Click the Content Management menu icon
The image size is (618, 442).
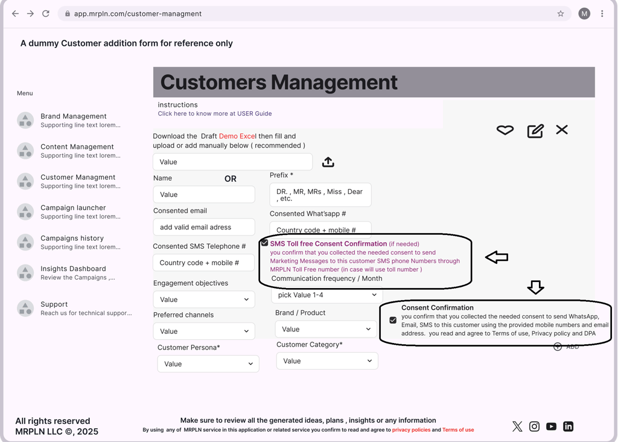pyautogui.click(x=25, y=150)
